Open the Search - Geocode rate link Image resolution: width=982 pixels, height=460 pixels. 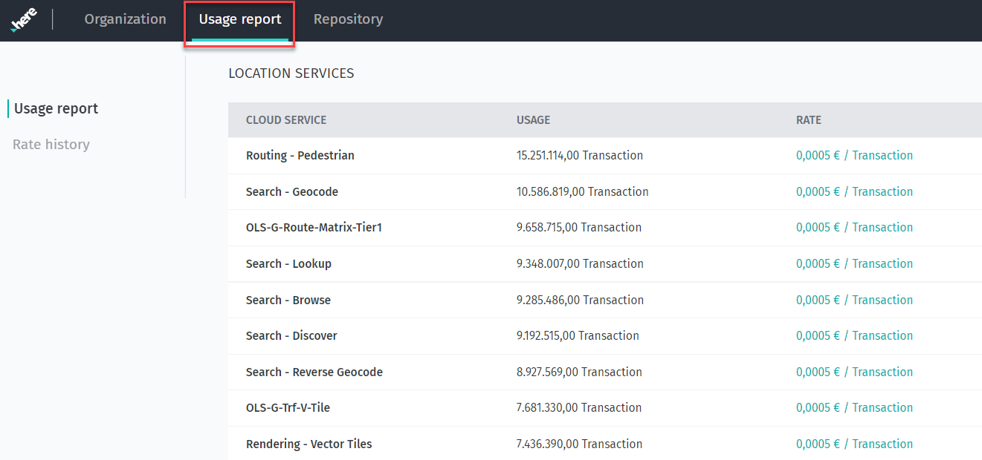pyautogui.click(x=854, y=191)
